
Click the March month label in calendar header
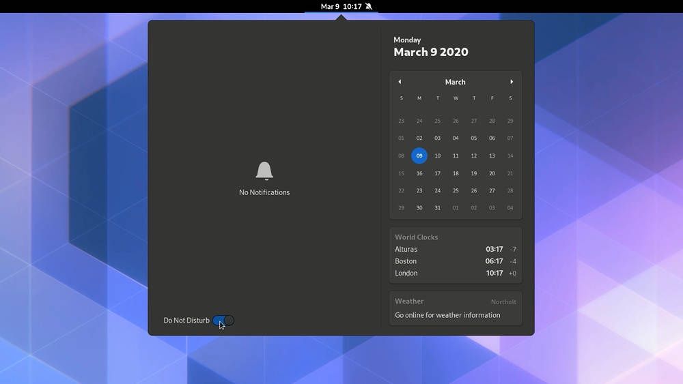(x=455, y=82)
